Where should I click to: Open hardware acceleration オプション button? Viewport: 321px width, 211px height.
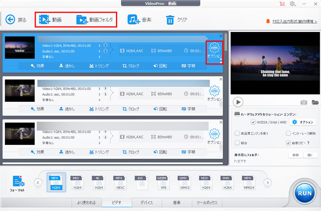tap(303, 122)
